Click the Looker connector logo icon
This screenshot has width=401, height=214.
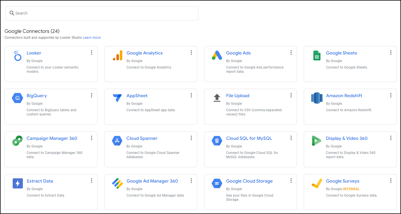point(17,56)
